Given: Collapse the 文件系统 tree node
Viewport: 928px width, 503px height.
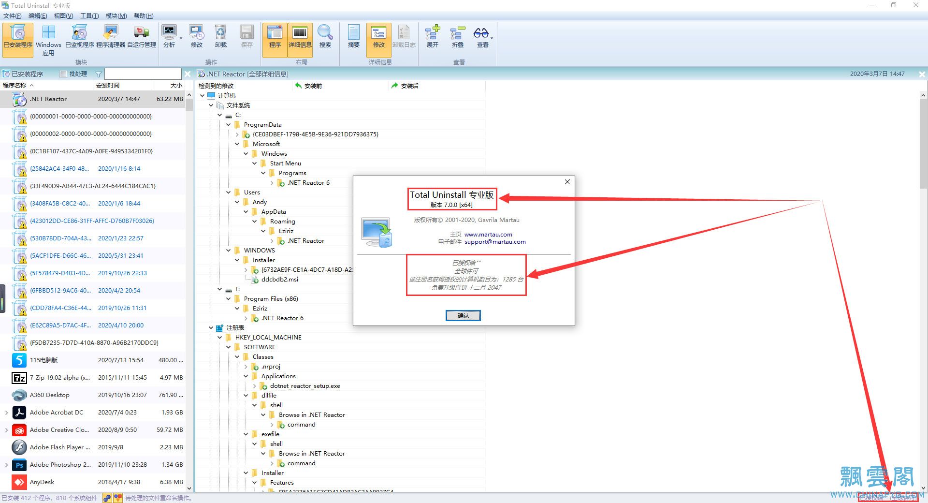Looking at the screenshot, I should click(211, 105).
